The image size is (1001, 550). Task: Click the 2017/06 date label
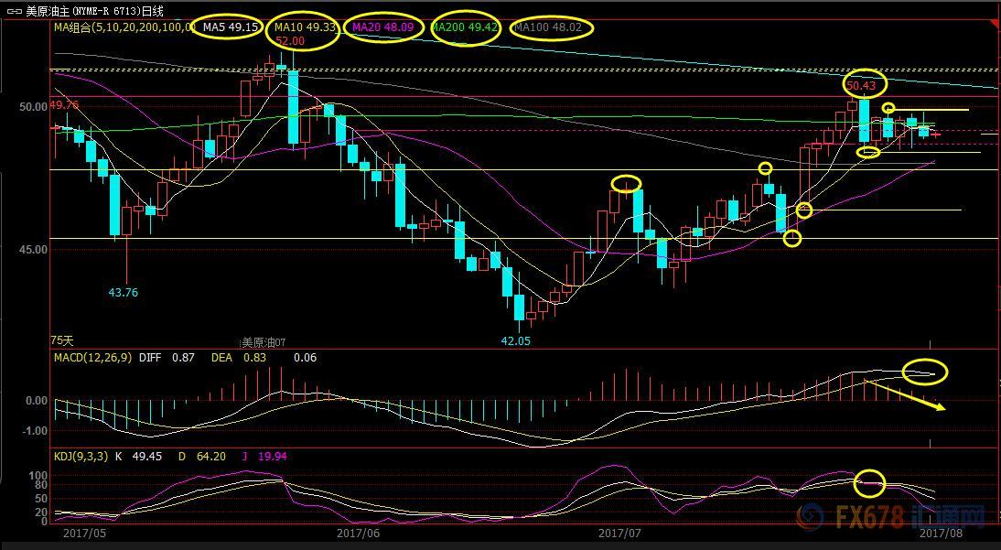coord(358,532)
